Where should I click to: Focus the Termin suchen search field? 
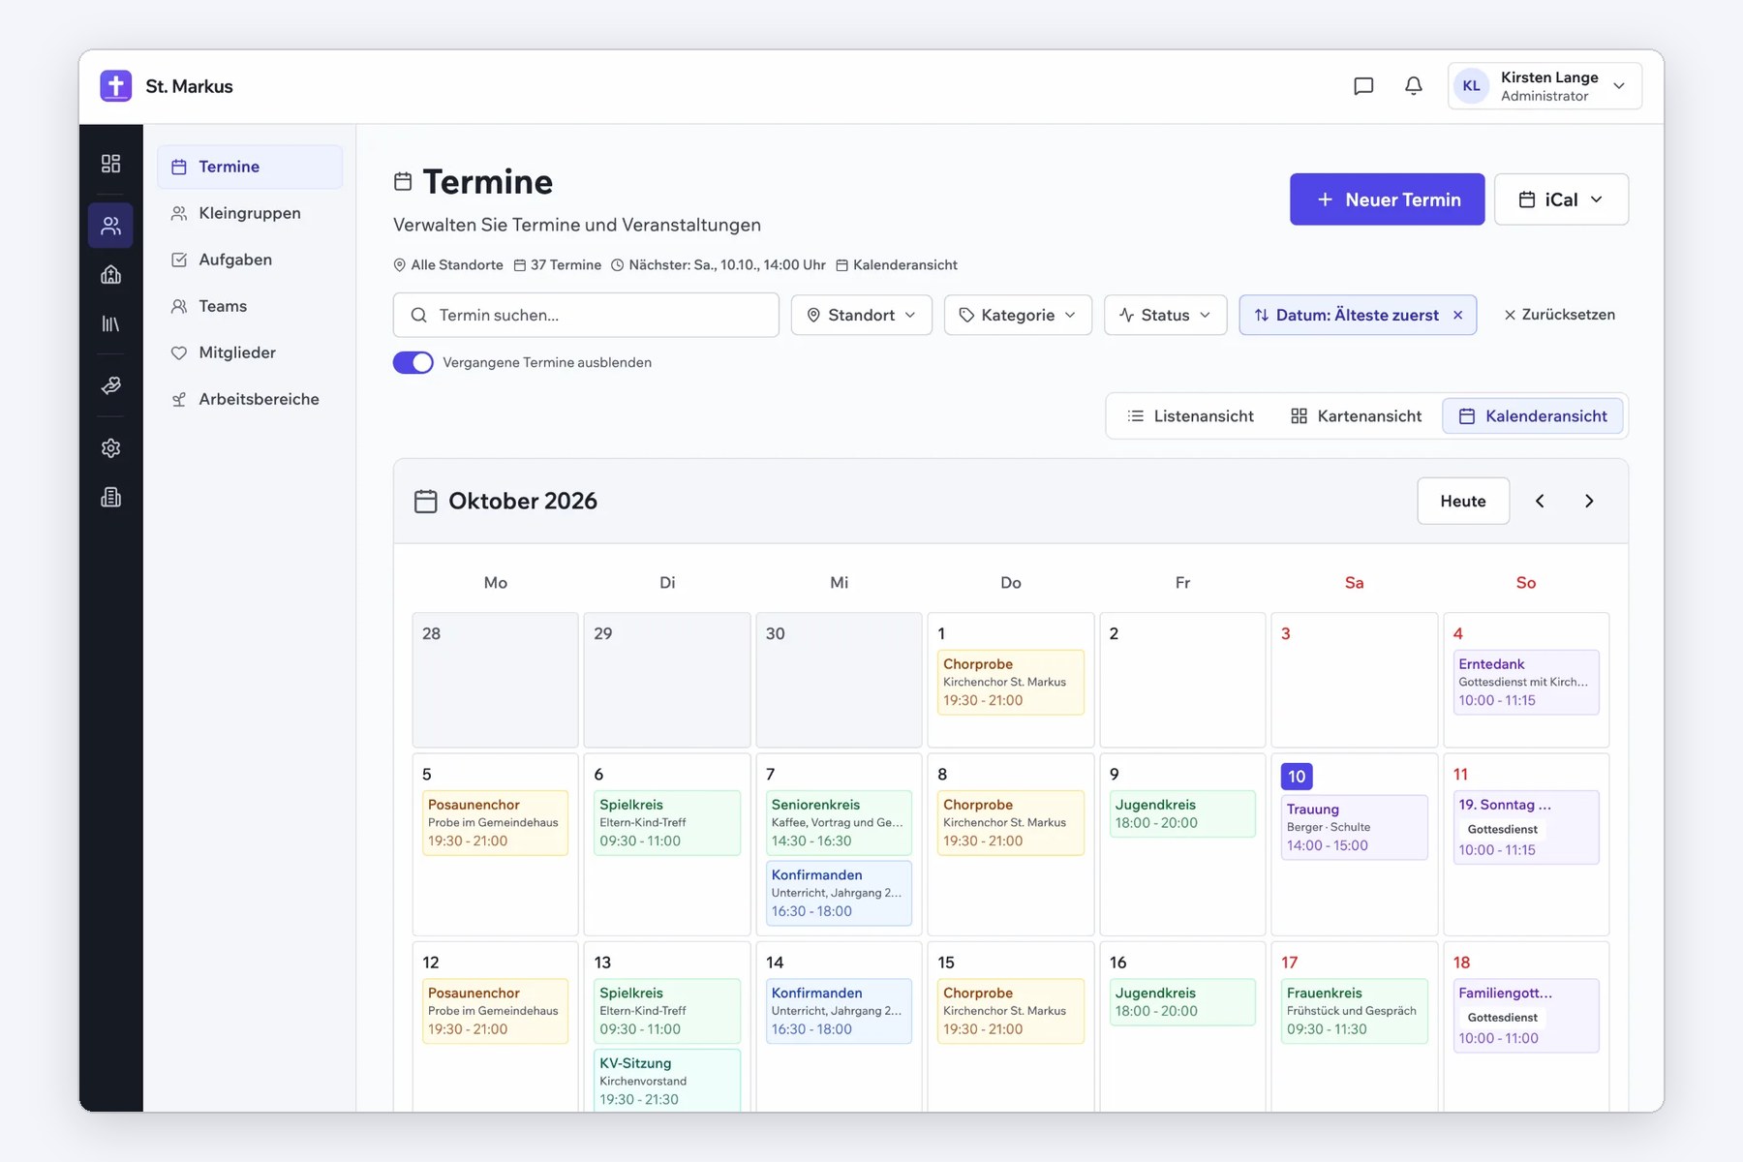tap(586, 316)
